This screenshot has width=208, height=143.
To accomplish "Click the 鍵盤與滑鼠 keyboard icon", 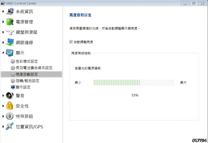I will pos(10,32).
